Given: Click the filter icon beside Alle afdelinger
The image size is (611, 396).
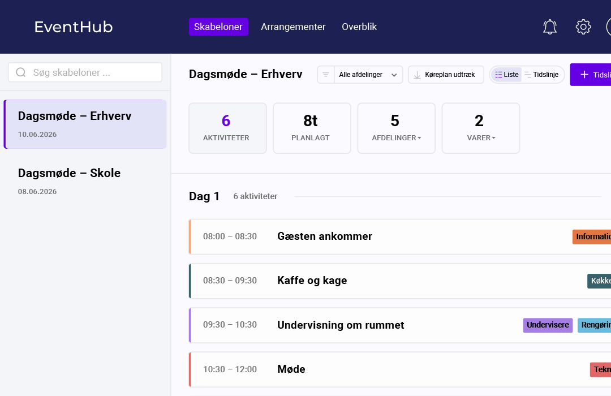Looking at the screenshot, I should (326, 75).
